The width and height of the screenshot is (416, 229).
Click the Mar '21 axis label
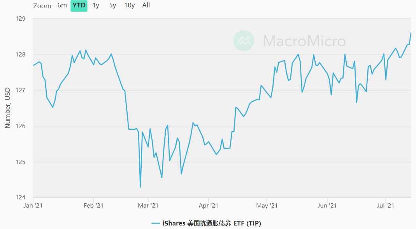[x=148, y=205]
